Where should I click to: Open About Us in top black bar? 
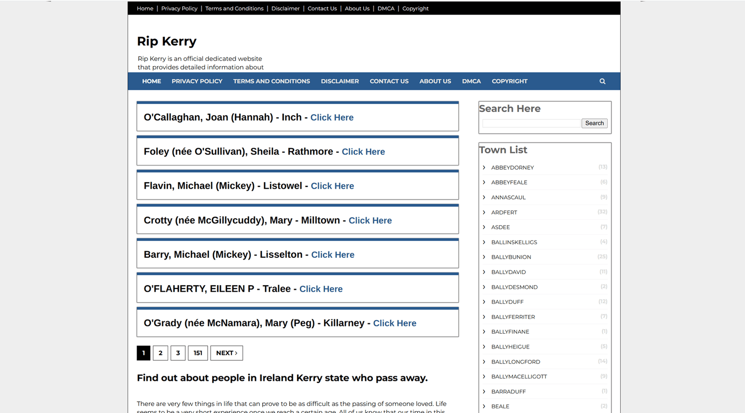[357, 8]
